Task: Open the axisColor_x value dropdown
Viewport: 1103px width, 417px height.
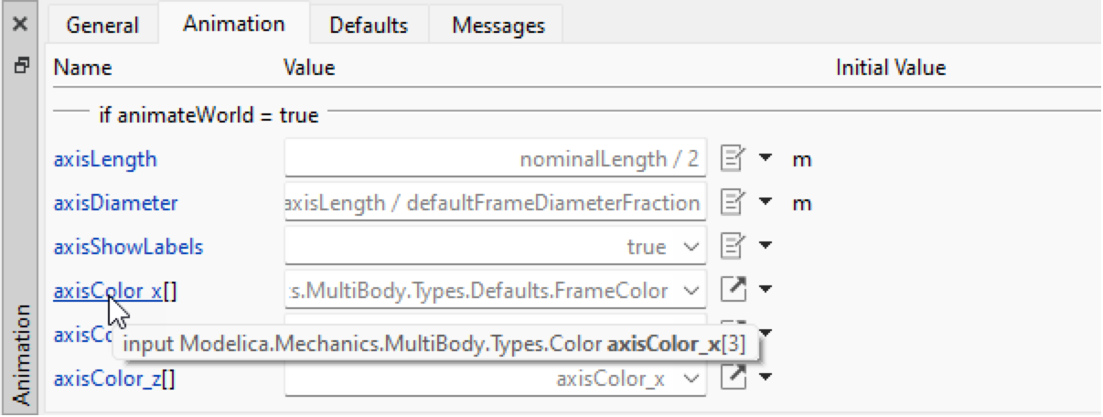Action: coord(691,291)
